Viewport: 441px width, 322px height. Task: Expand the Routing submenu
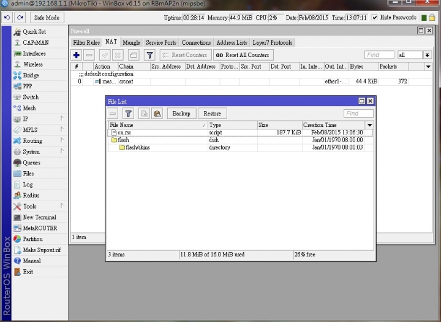coord(40,141)
